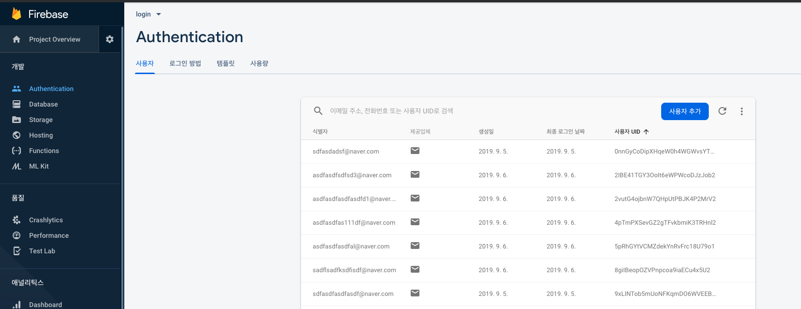Click the Performance gauge icon

[17, 235]
